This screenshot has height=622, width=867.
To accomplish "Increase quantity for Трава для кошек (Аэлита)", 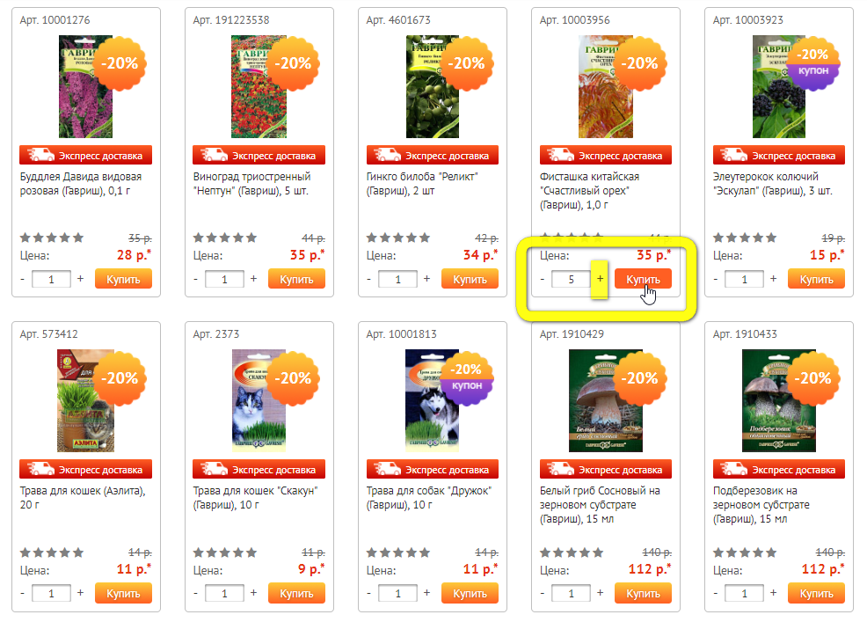I will (x=80, y=593).
